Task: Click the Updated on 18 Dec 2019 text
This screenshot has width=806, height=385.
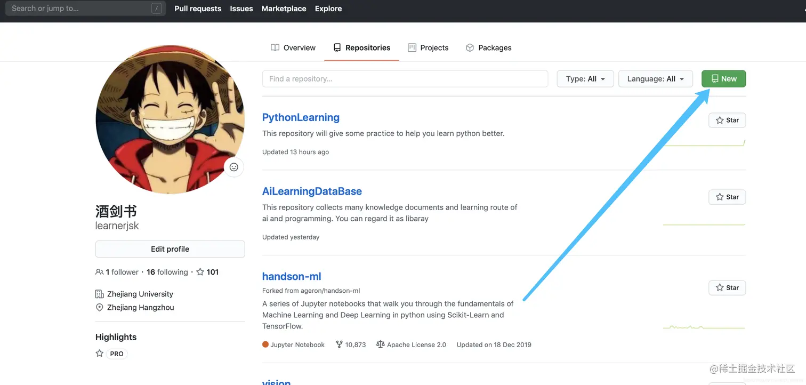Action: (x=494, y=344)
